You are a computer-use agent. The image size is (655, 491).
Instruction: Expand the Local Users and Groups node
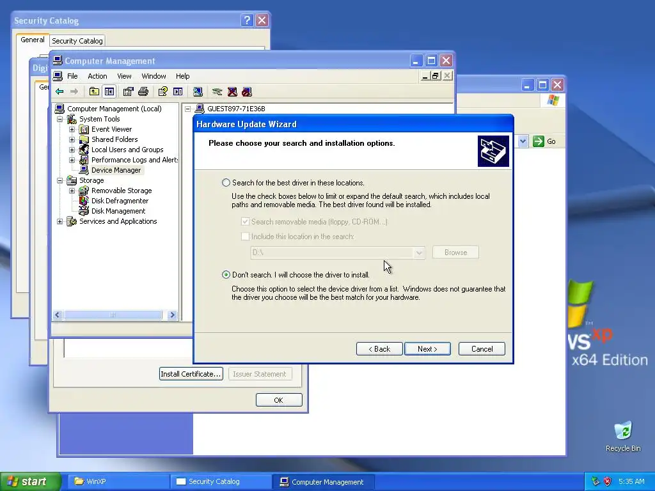coord(72,150)
